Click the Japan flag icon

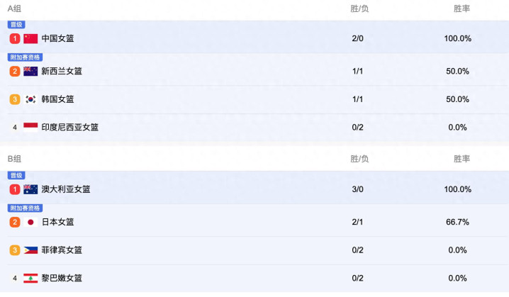30,222
